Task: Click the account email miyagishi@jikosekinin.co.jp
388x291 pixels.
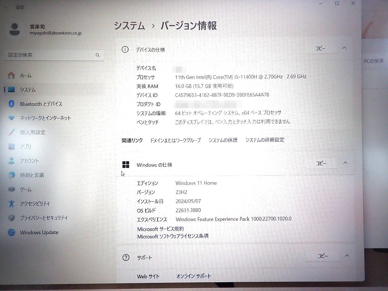Action: click(x=55, y=33)
